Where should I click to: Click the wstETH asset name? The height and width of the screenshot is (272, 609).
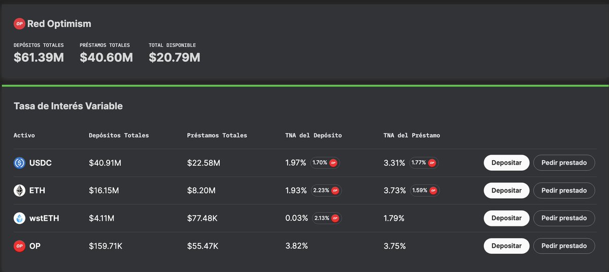pos(44,218)
